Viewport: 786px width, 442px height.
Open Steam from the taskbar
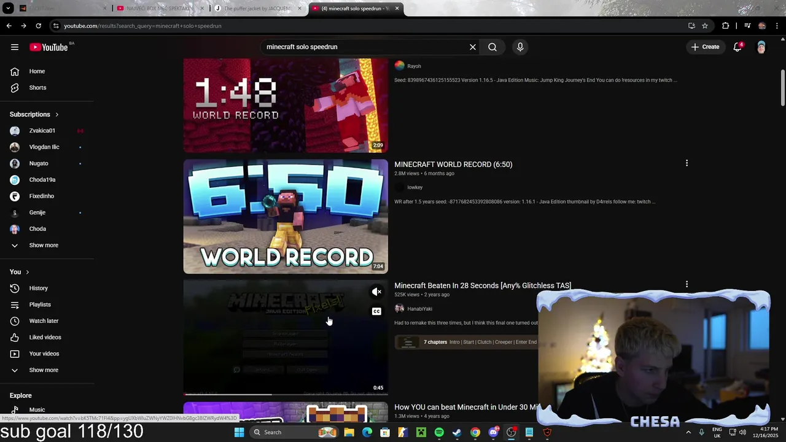click(x=457, y=432)
